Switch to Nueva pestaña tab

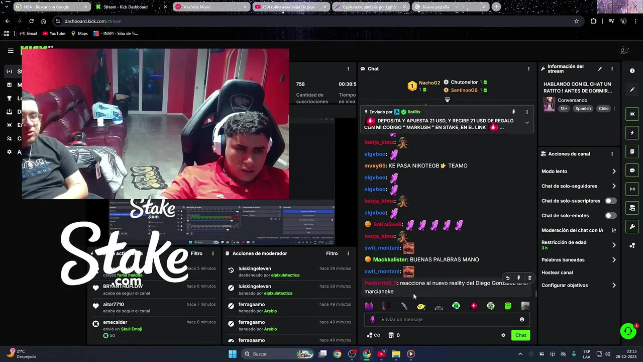click(451, 7)
